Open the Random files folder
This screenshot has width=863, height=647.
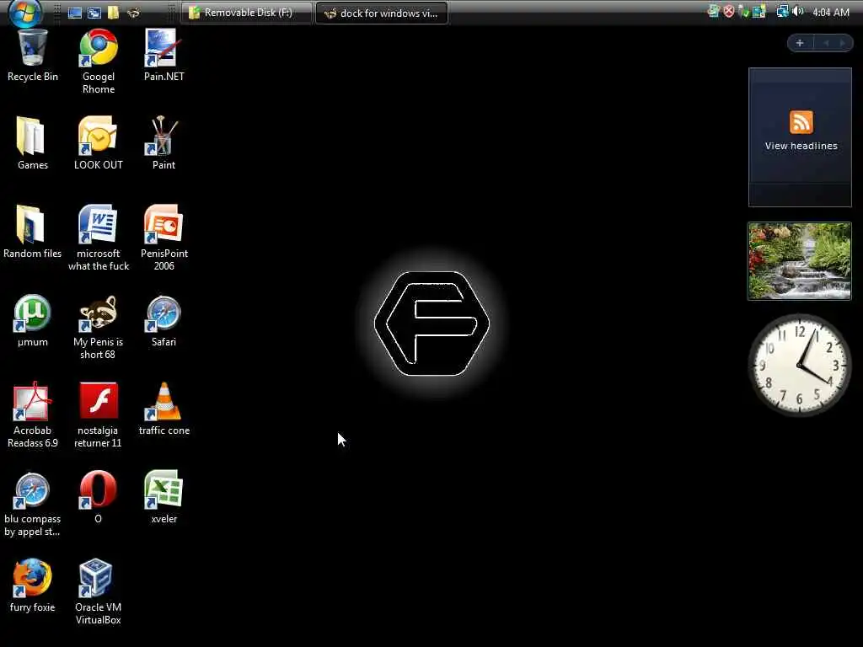click(x=33, y=233)
